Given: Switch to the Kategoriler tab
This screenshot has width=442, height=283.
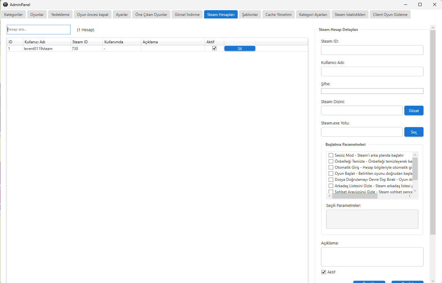Looking at the screenshot, I should pyautogui.click(x=13, y=15).
